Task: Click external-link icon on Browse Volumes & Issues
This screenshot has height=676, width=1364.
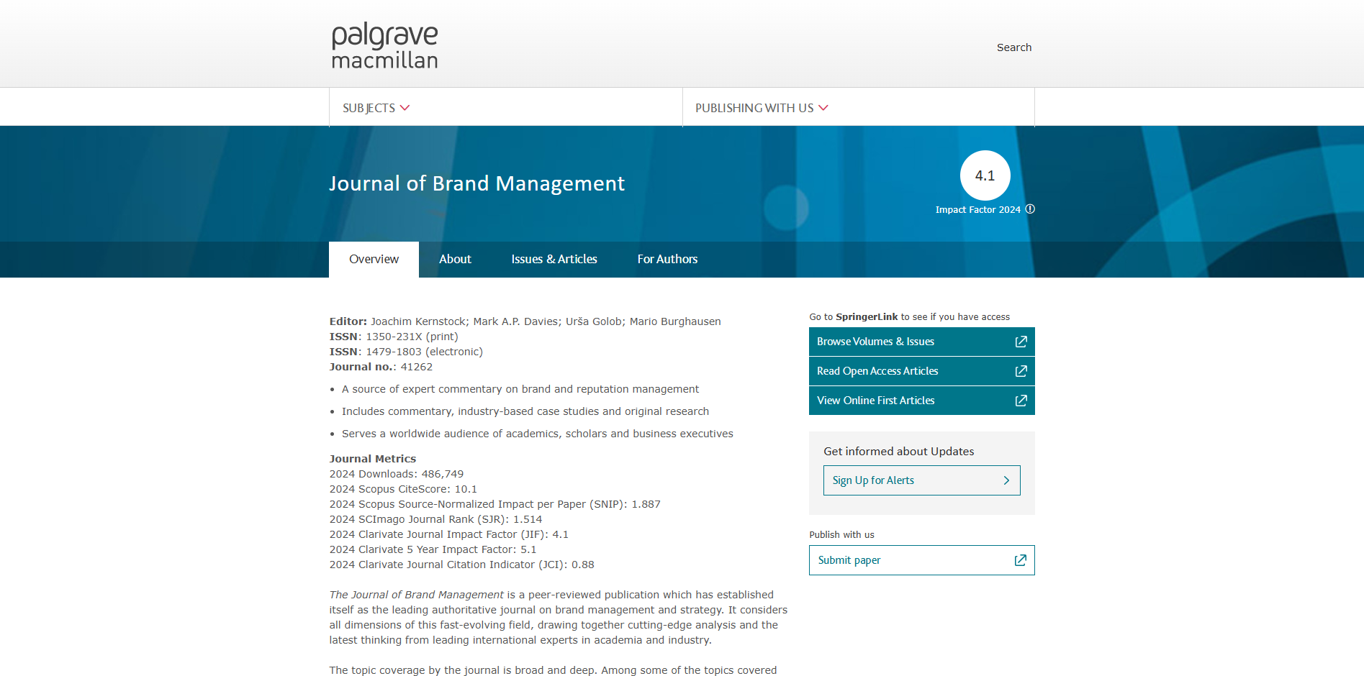Action: click(1021, 342)
